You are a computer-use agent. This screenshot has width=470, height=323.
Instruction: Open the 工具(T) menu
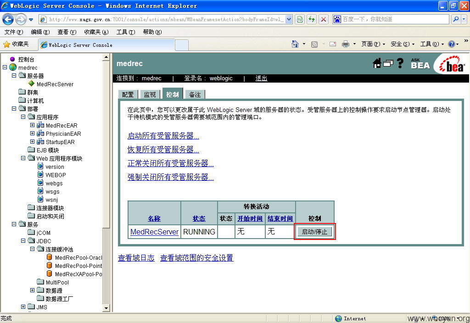tap(126, 32)
